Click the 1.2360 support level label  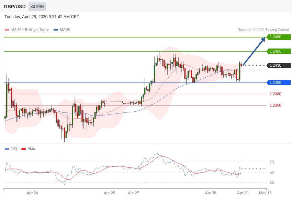click(276, 105)
